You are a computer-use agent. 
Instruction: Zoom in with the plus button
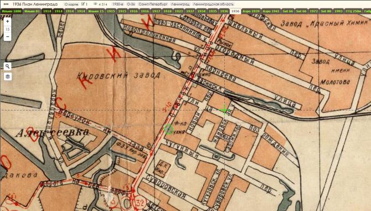click(x=7, y=22)
